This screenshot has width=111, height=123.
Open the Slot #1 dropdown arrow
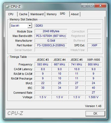click(x=30, y=26)
